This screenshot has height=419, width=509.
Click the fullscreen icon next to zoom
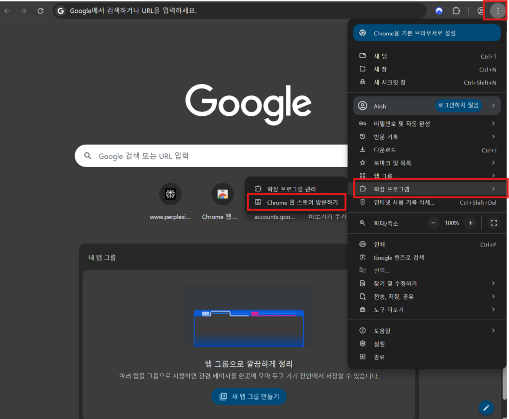(494, 223)
